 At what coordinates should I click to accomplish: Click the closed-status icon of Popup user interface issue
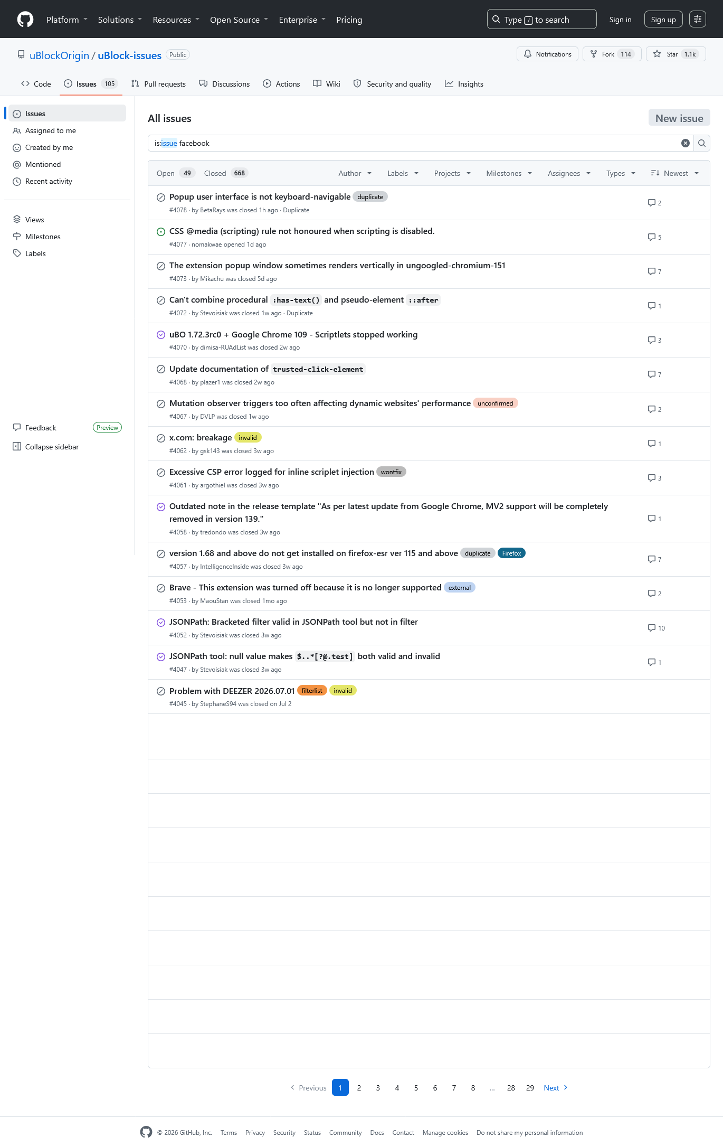coord(161,198)
